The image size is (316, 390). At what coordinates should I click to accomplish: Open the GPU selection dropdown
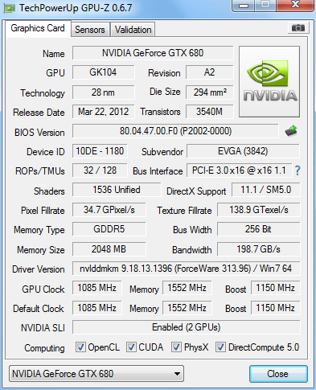point(96,373)
